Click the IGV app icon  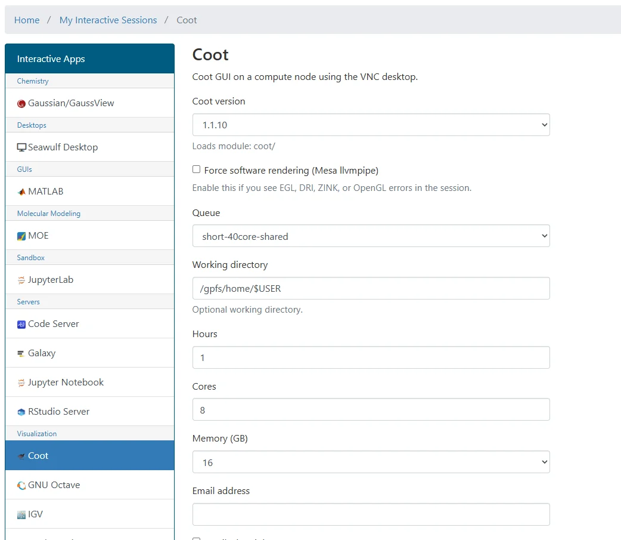21,514
